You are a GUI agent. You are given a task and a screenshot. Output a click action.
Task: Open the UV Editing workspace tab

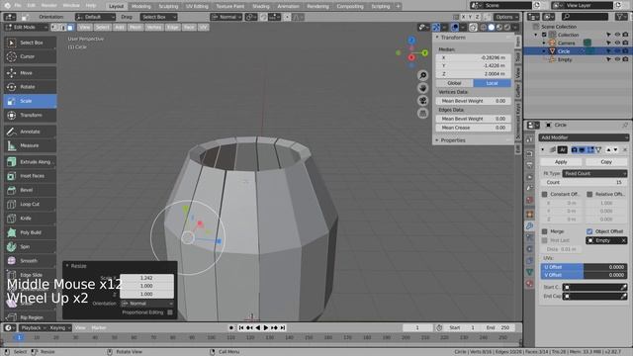click(x=197, y=6)
